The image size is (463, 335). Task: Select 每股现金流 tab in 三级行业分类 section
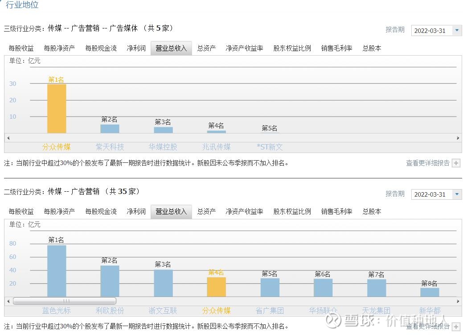click(101, 48)
